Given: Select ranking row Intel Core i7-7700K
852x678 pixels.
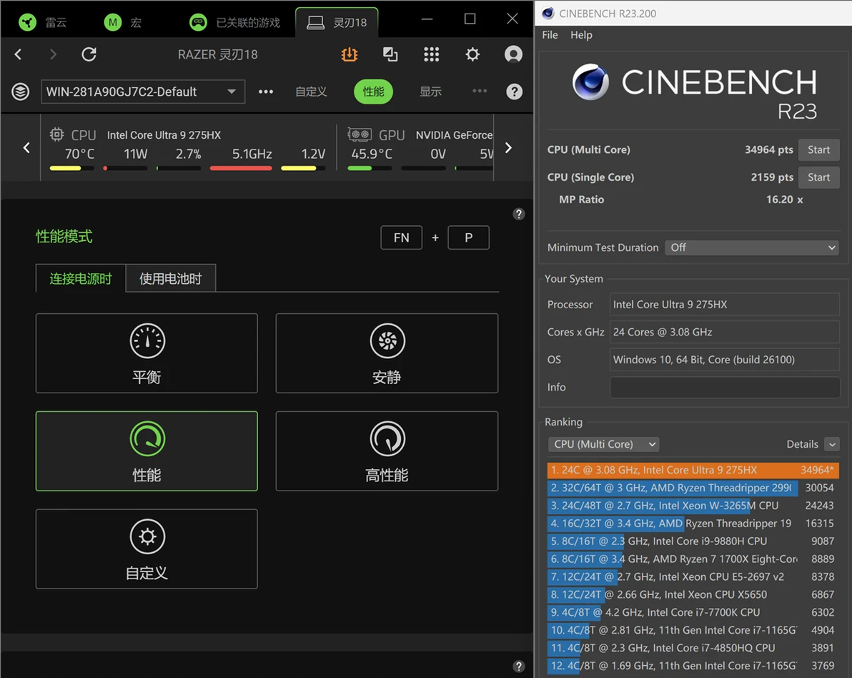Looking at the screenshot, I should click(693, 612).
